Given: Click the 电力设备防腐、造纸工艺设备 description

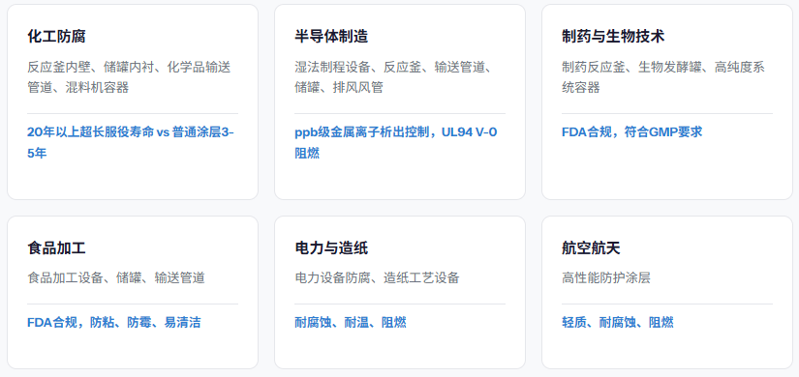Looking at the screenshot, I should [377, 277].
